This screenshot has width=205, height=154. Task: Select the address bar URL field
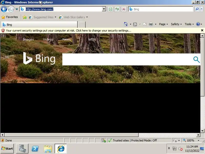click(61, 9)
